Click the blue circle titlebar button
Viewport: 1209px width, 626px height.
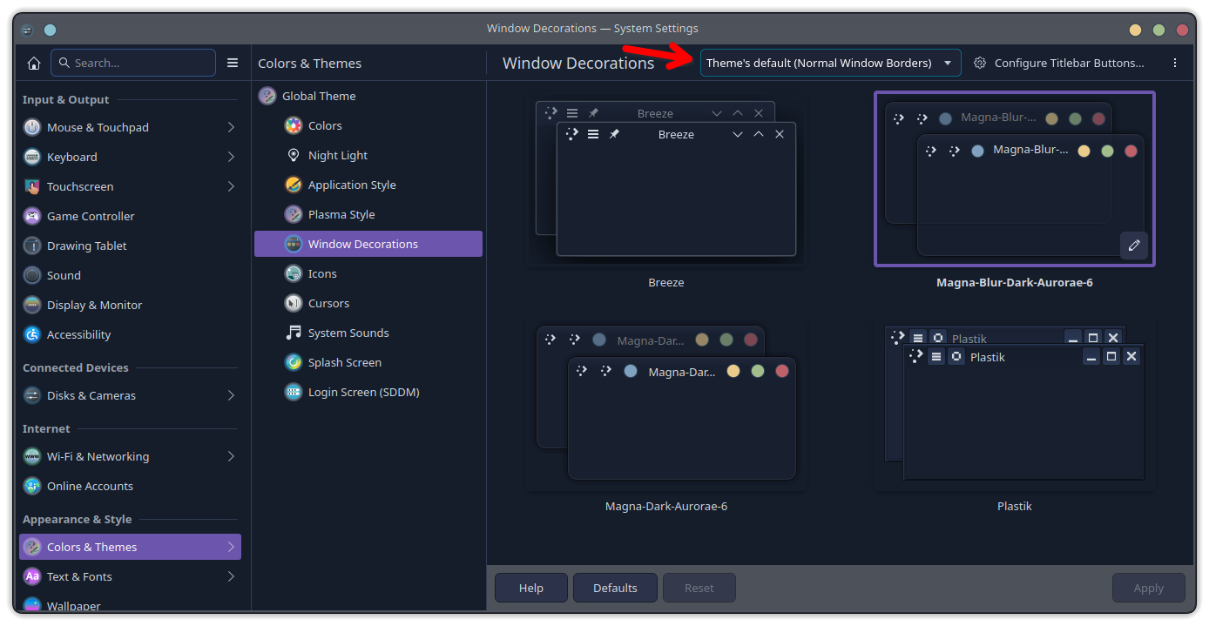coord(50,29)
